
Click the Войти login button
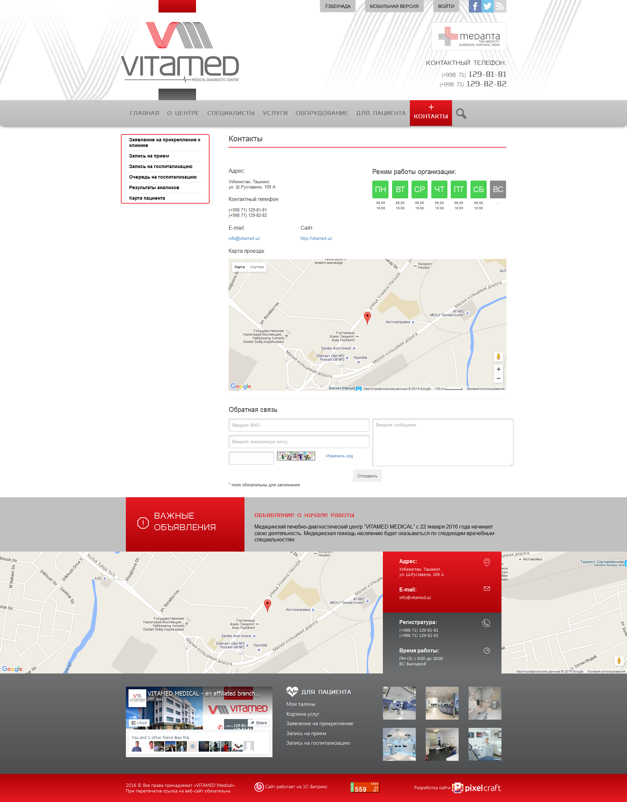click(x=446, y=6)
